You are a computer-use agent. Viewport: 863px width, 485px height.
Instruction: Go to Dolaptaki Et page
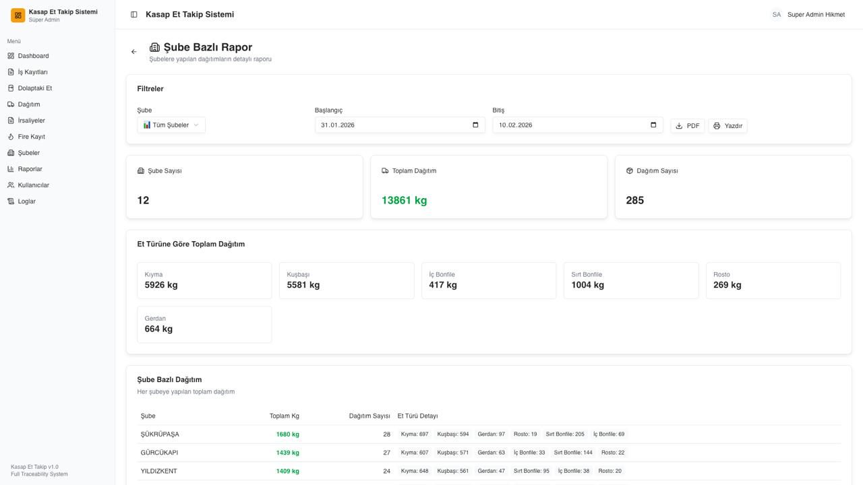click(34, 88)
